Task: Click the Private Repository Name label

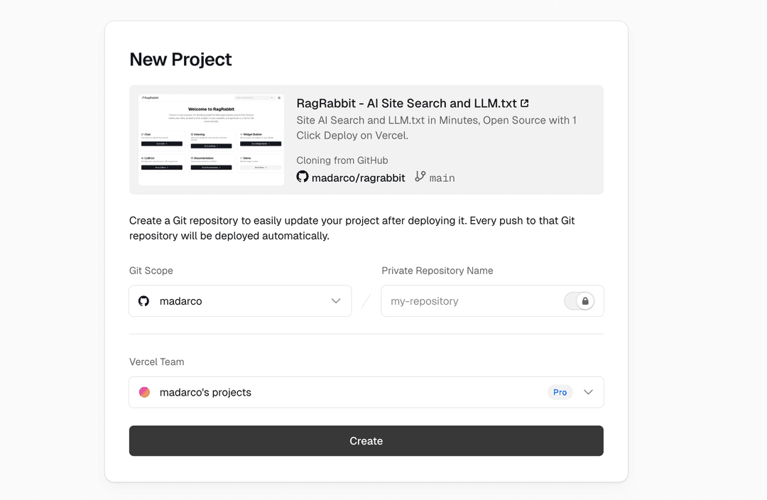Action: 437,271
